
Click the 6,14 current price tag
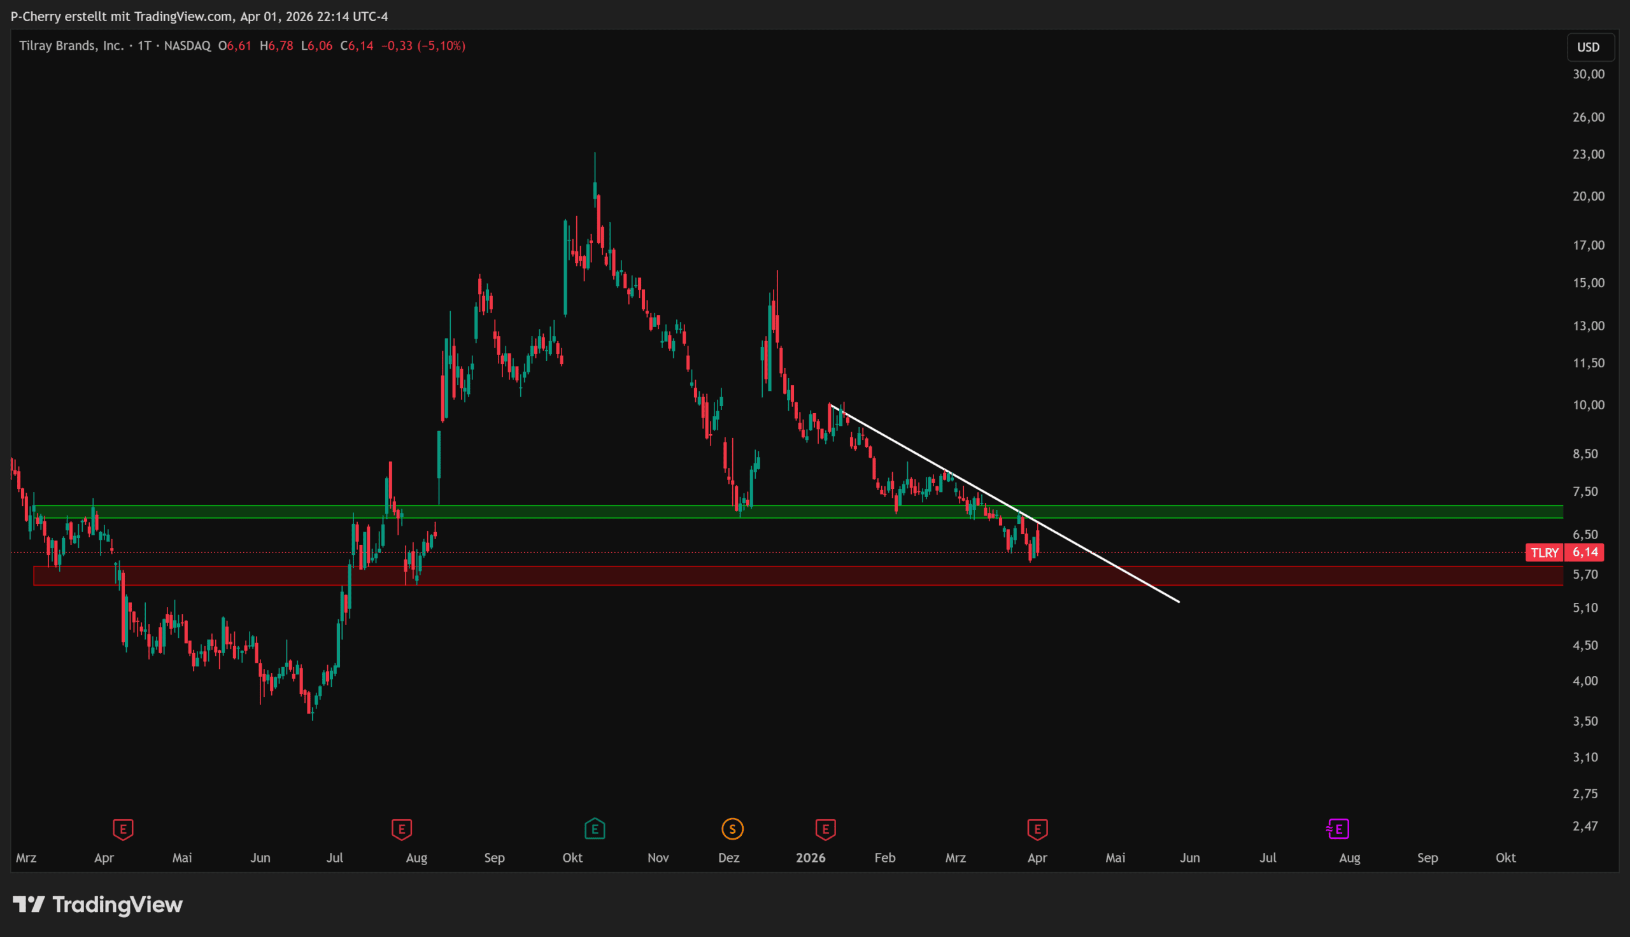tap(1585, 552)
